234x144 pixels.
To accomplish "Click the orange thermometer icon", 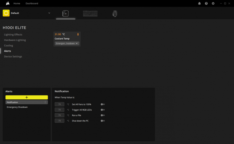I will [78, 34].
